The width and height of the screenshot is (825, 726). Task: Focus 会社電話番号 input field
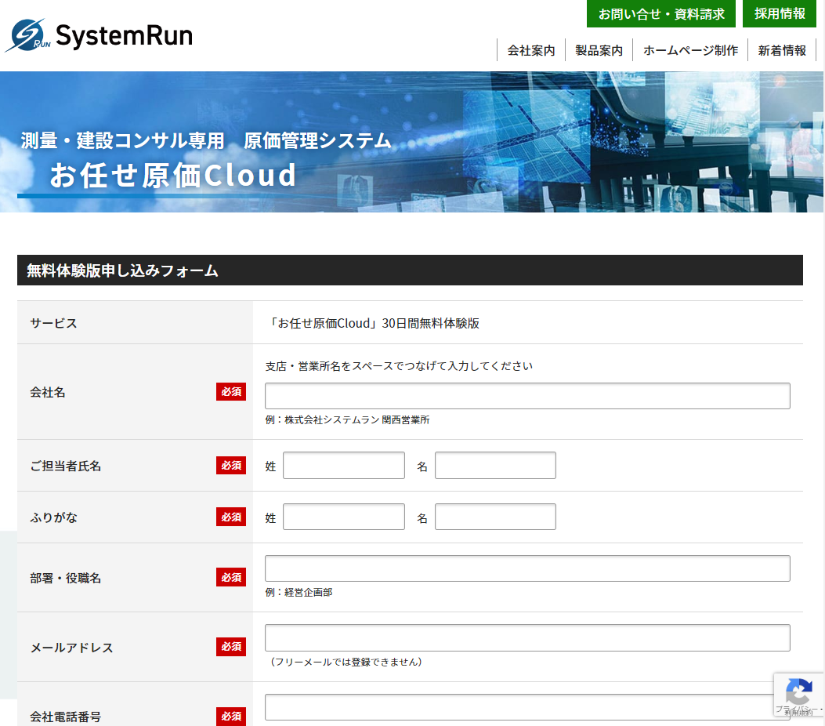pyautogui.click(x=527, y=707)
